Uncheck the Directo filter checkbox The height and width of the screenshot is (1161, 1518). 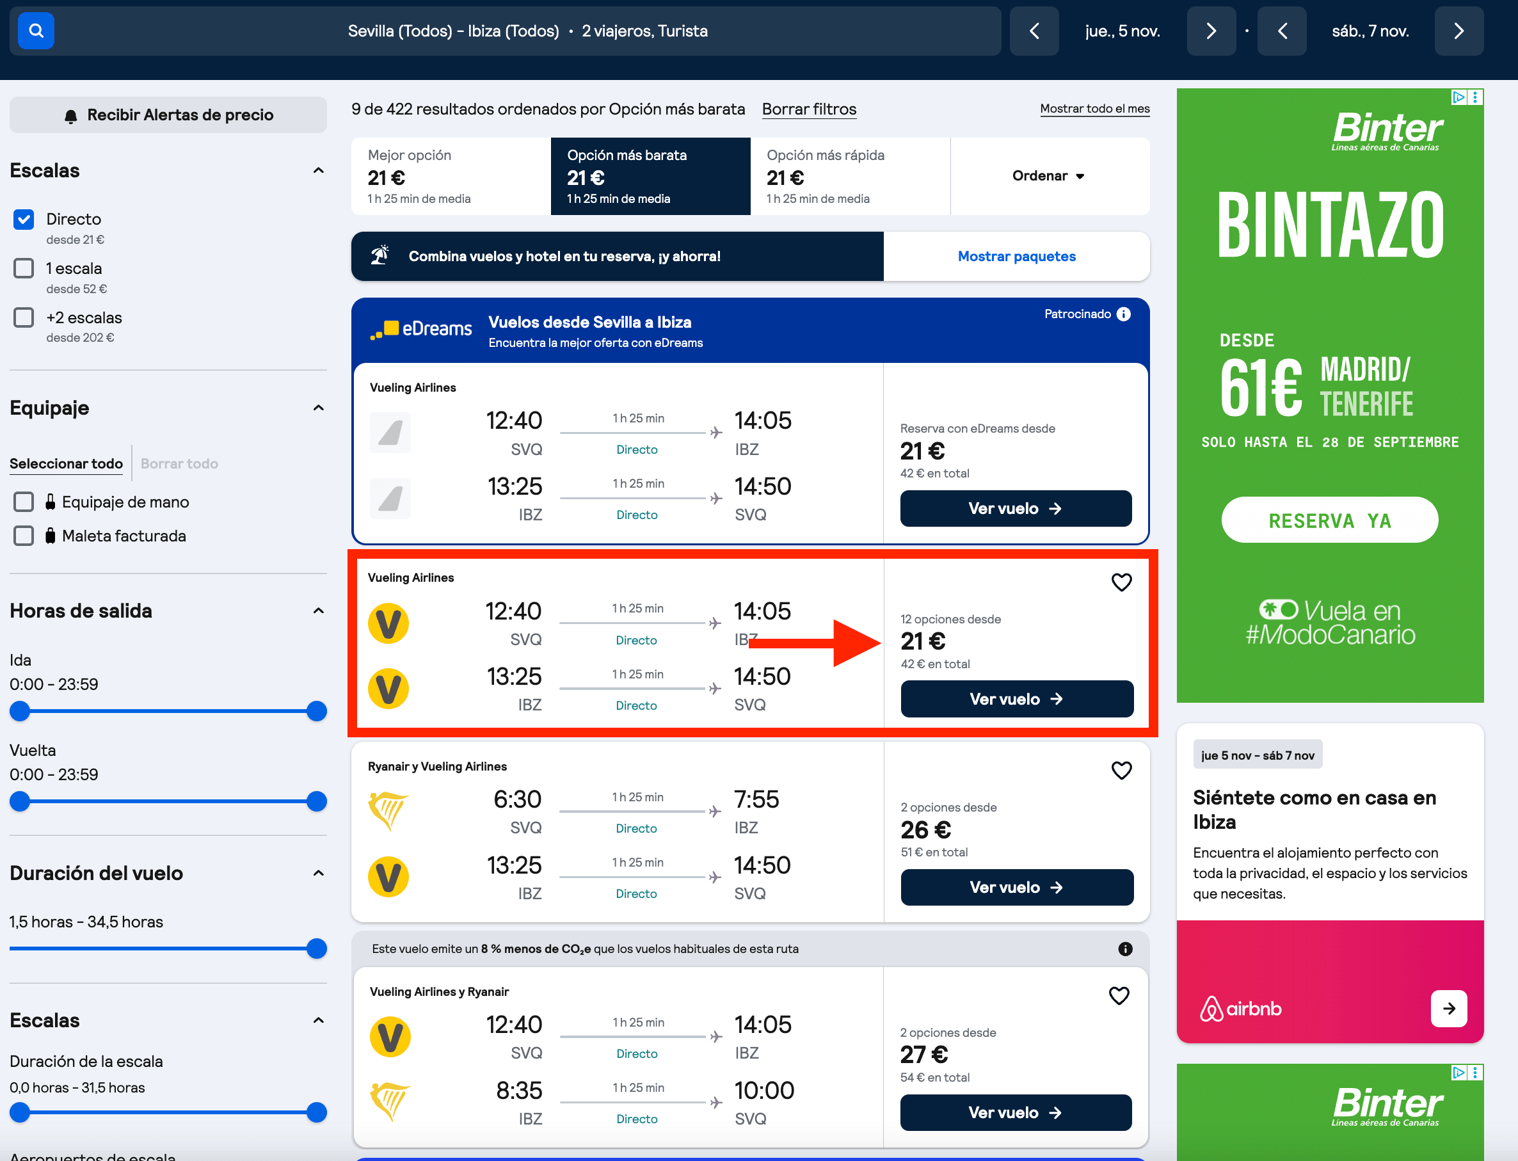point(24,220)
